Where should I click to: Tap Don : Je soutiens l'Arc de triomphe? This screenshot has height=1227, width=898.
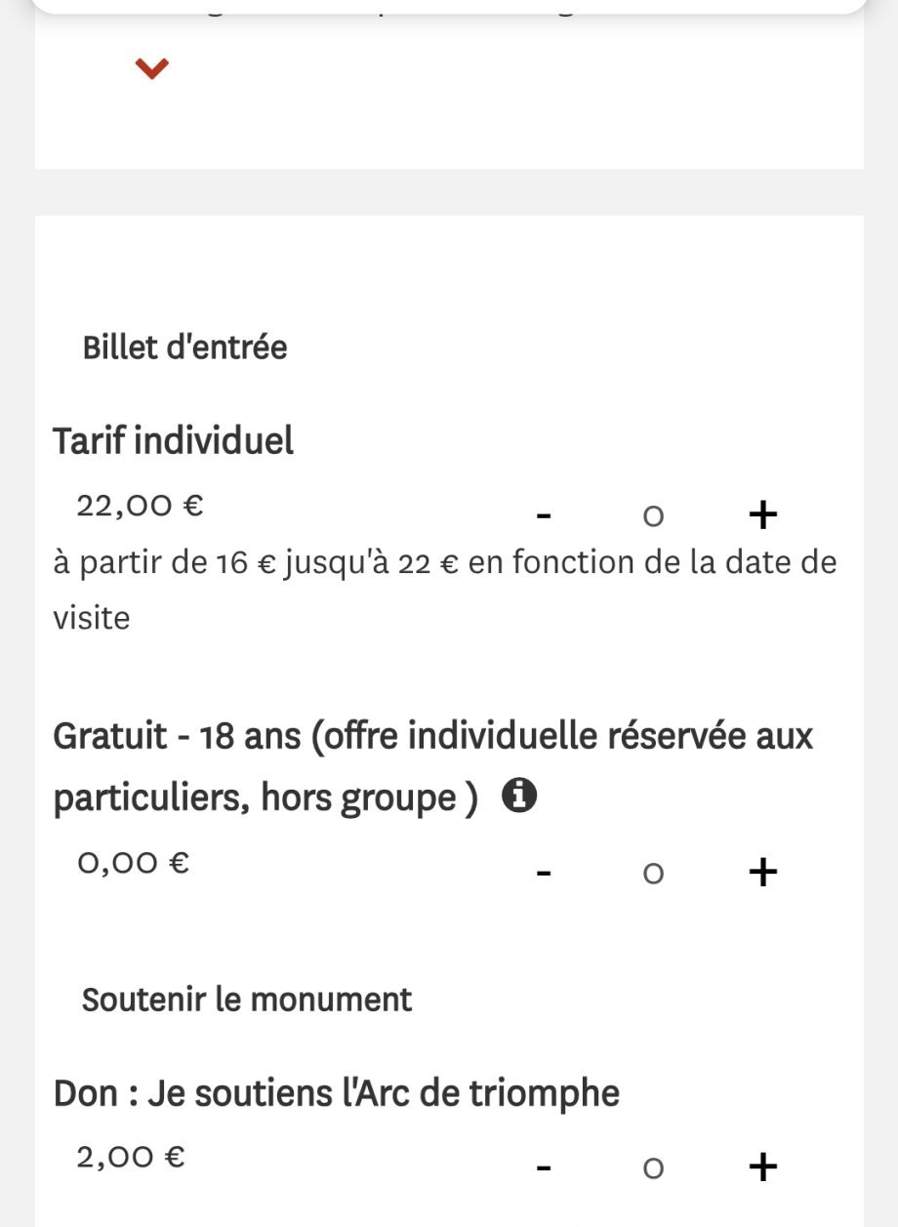pos(337,1093)
